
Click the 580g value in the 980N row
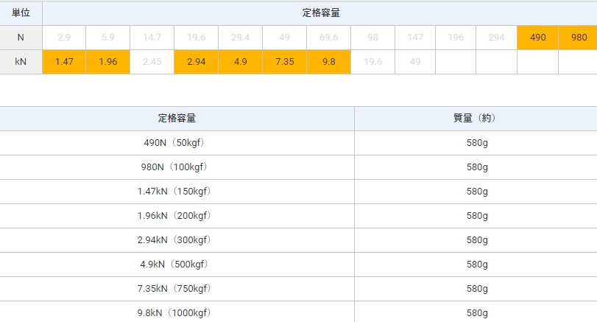[x=476, y=167]
